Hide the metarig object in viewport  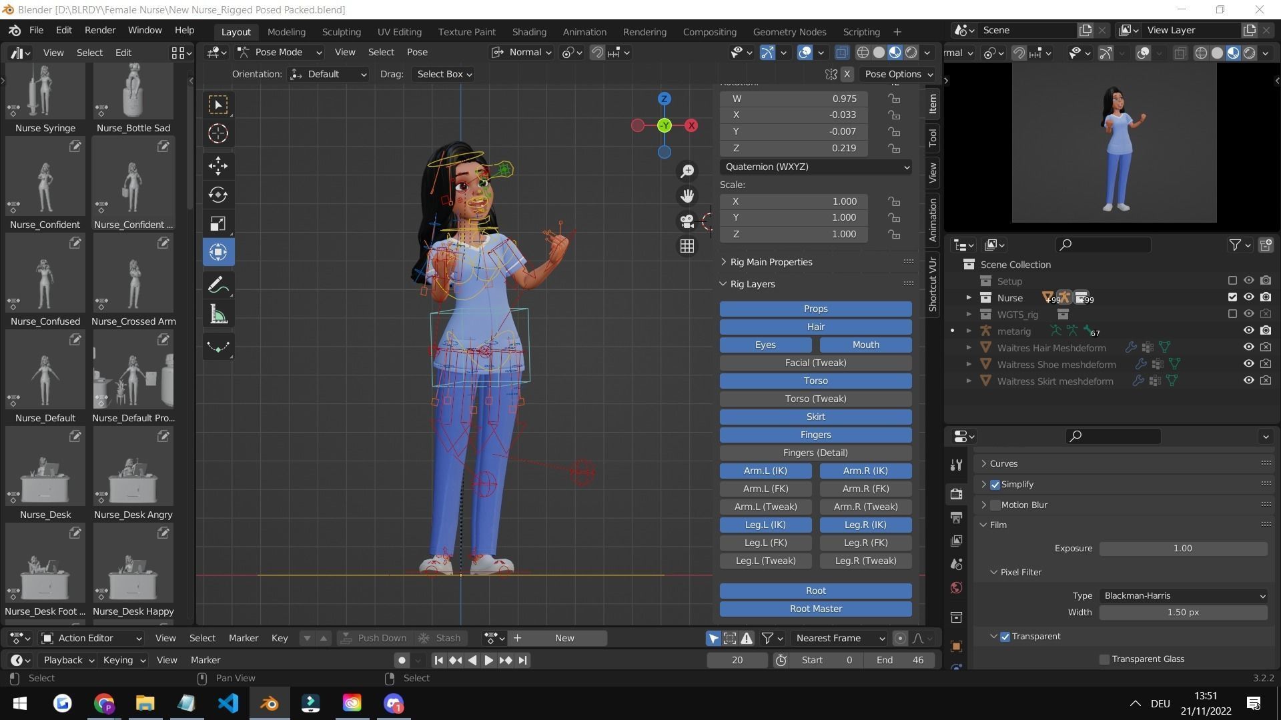[x=1248, y=331]
